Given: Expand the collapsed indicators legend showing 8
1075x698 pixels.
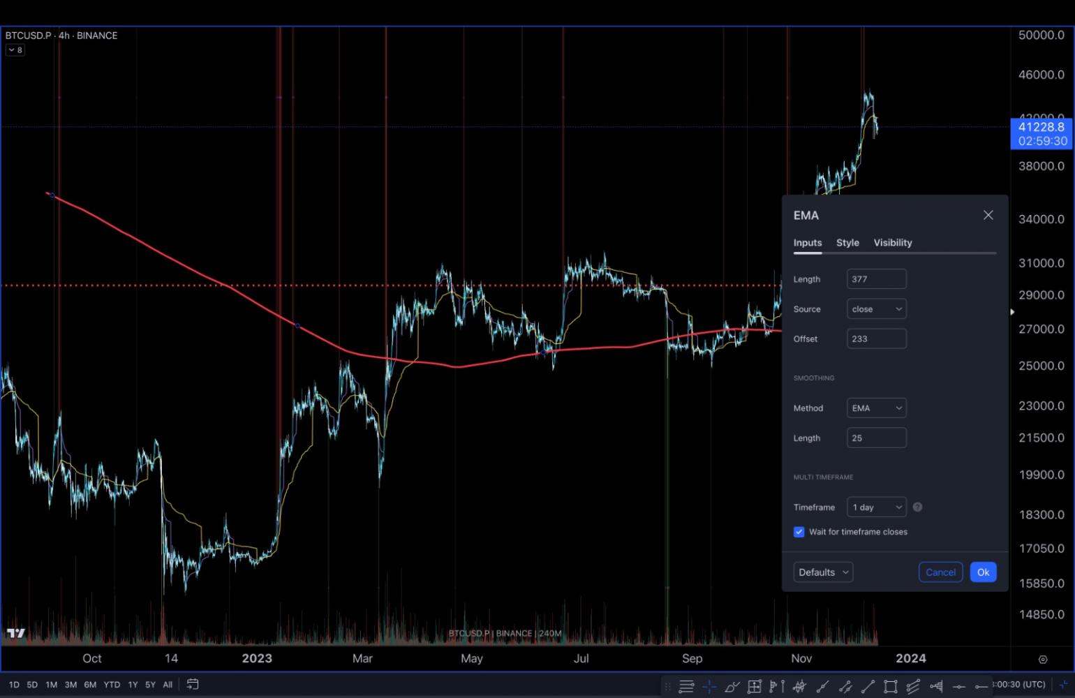Looking at the screenshot, I should pyautogui.click(x=15, y=50).
